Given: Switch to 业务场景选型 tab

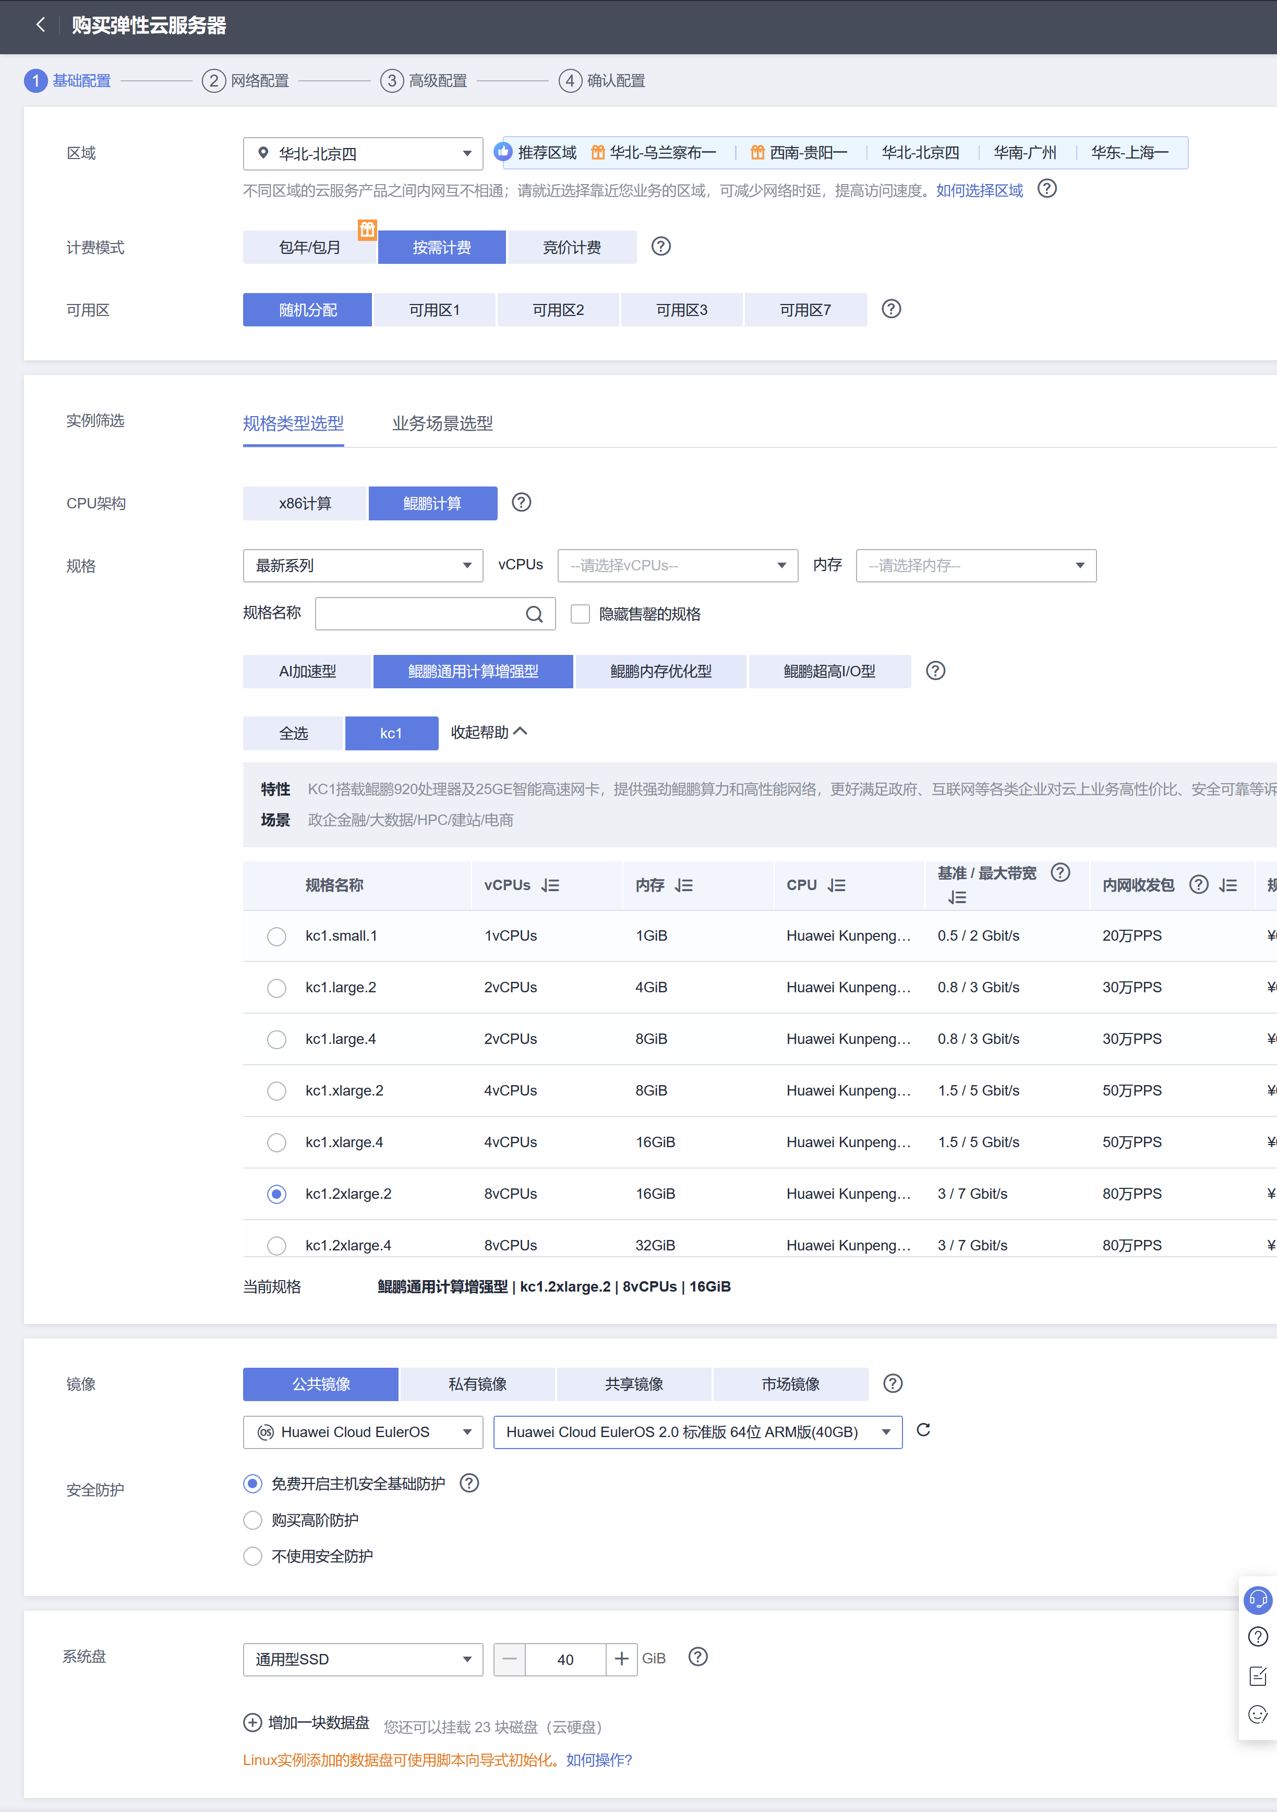Looking at the screenshot, I should tap(442, 424).
